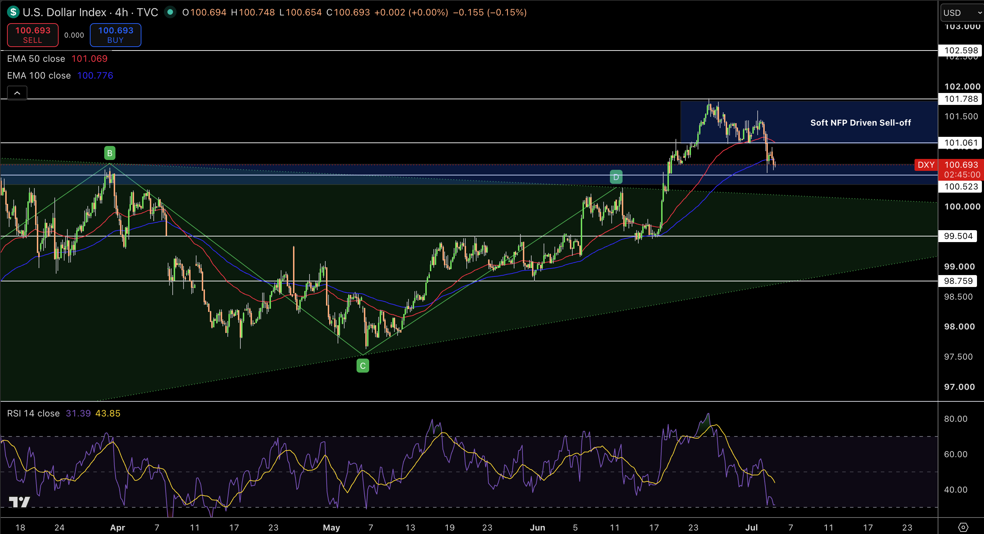This screenshot has height=534, width=984.
Task: Click the green market status dot
Action: pos(170,12)
